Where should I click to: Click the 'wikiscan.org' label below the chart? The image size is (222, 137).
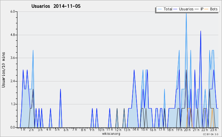[x=111, y=134]
